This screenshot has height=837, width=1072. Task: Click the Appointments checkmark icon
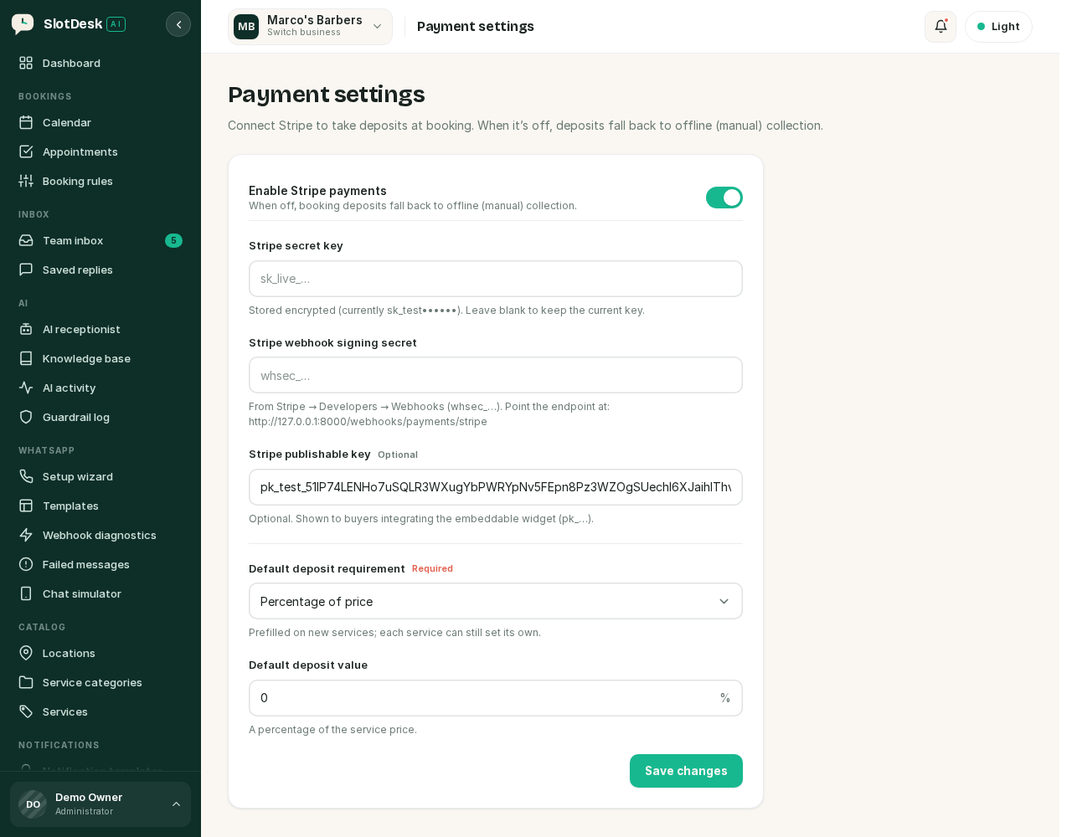point(26,151)
